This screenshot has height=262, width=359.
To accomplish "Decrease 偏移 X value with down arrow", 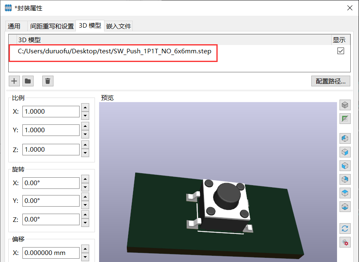I will [85, 257].
